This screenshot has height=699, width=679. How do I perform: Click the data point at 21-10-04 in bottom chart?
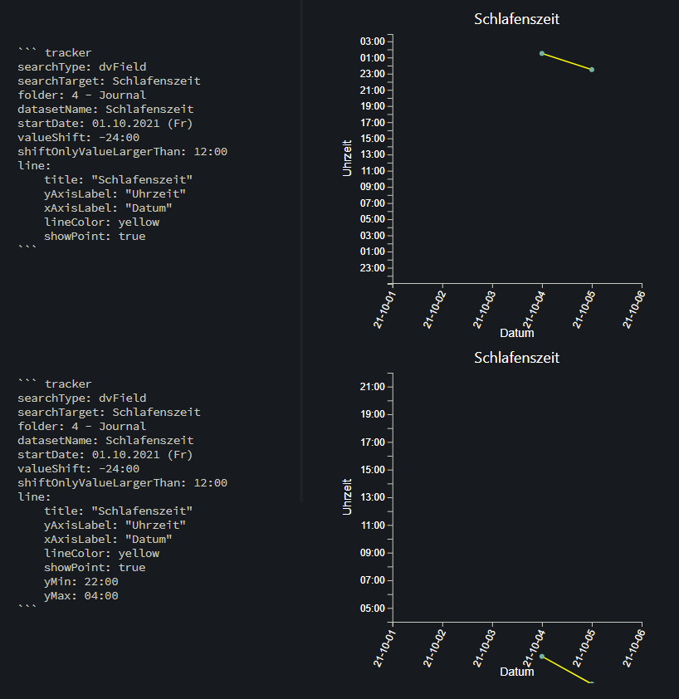pyautogui.click(x=541, y=656)
